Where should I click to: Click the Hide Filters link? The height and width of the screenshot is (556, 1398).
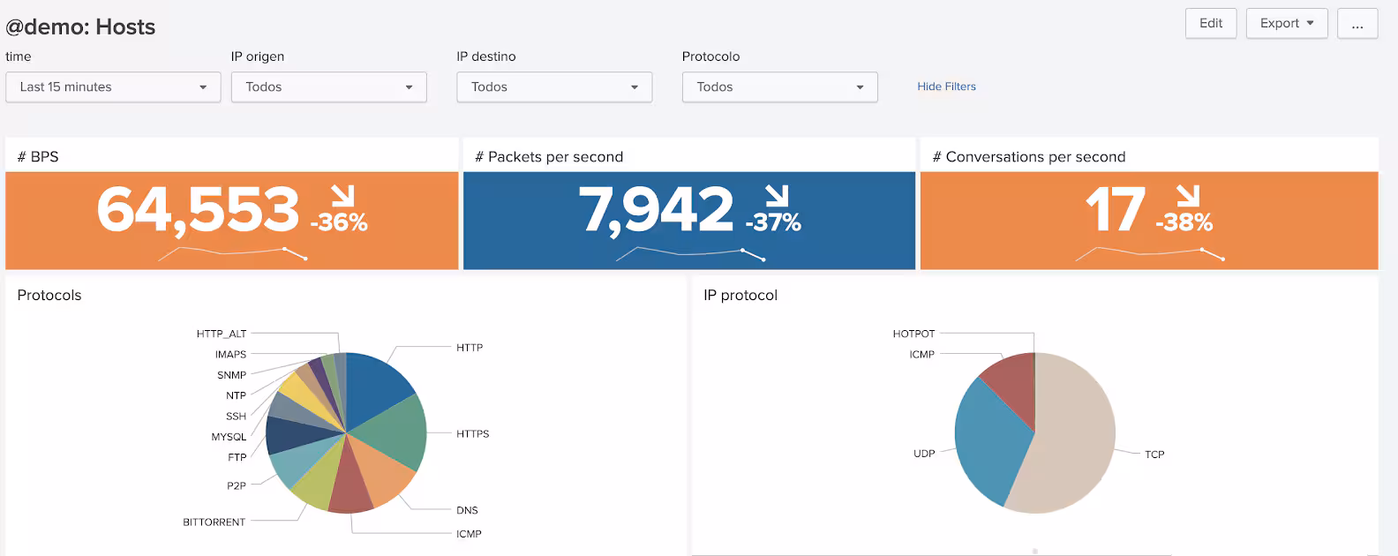tap(946, 86)
